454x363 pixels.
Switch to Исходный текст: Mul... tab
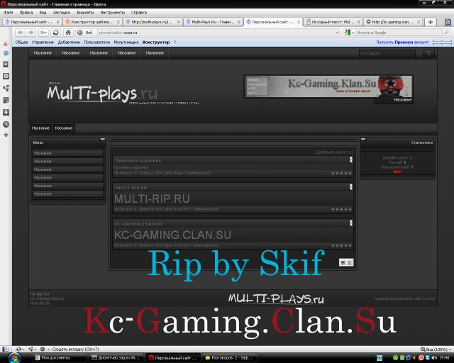point(333,22)
